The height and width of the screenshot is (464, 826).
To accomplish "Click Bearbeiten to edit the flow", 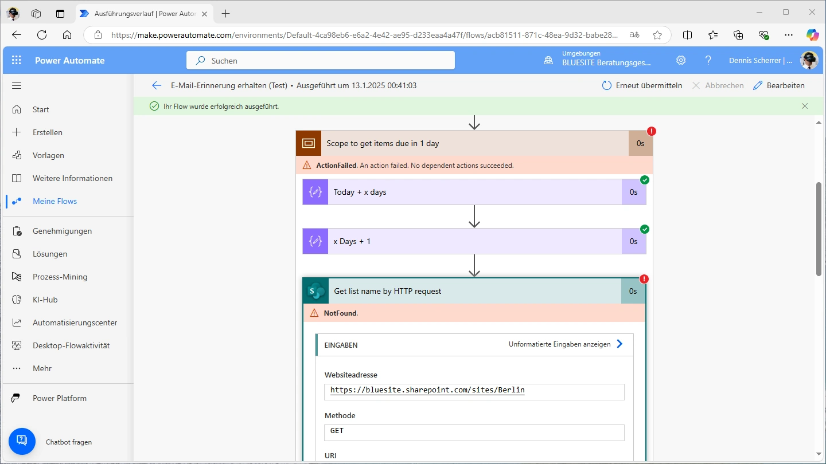I will coord(778,85).
